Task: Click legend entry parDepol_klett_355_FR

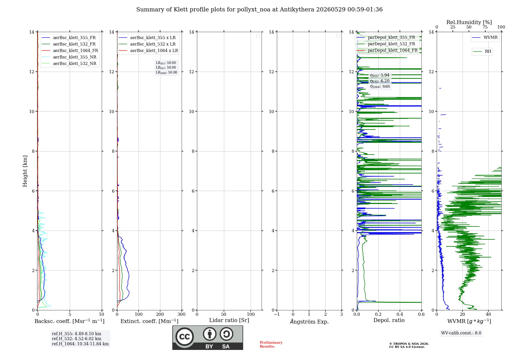Action: click(x=386, y=37)
